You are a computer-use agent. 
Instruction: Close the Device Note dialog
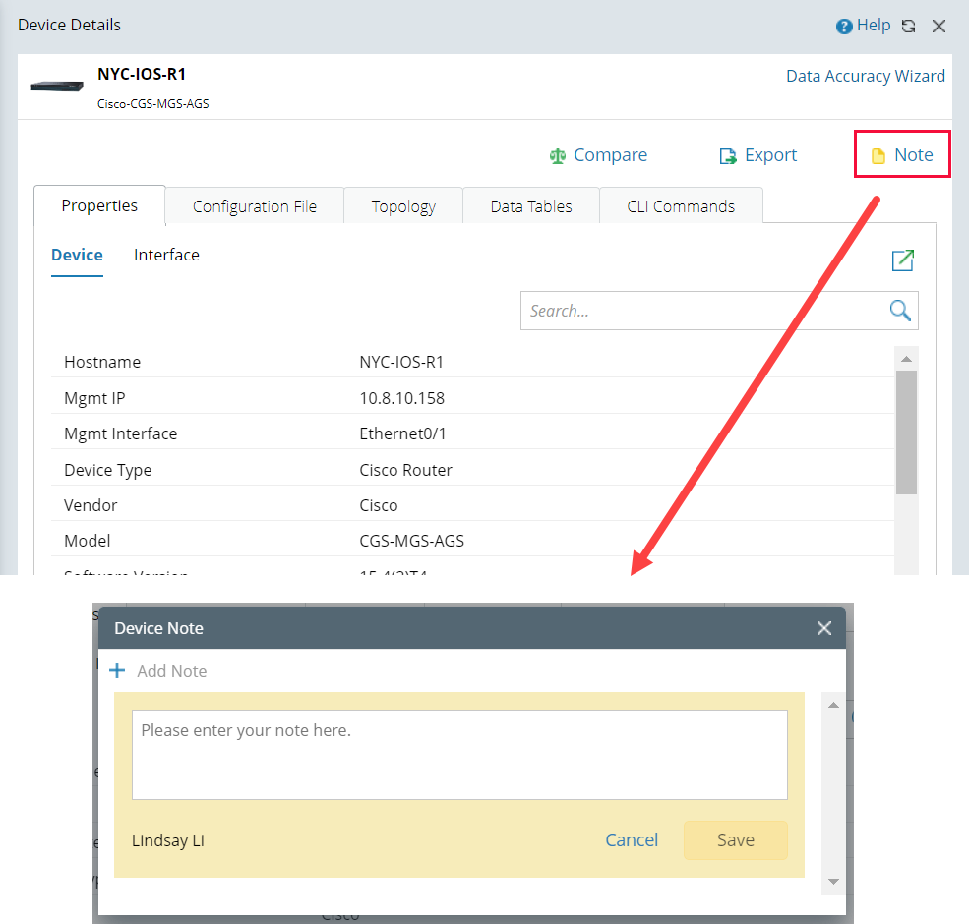pos(824,628)
